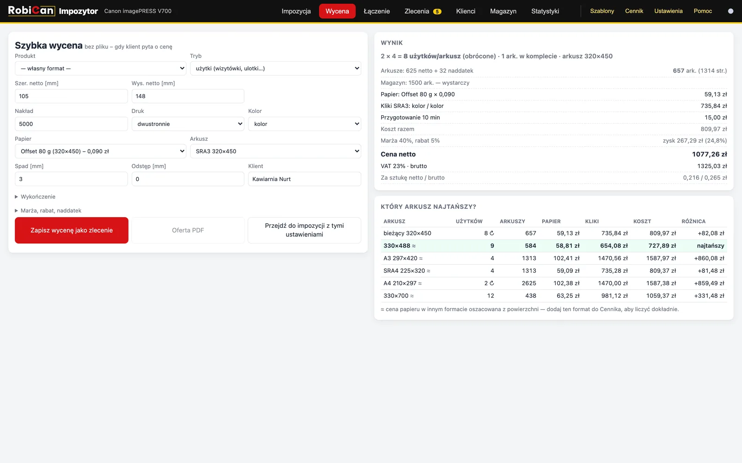Click the Nakład input field
The height and width of the screenshot is (463, 742).
[71, 124]
